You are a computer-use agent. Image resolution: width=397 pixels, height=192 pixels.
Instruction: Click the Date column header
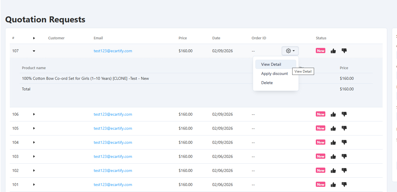tap(216, 38)
